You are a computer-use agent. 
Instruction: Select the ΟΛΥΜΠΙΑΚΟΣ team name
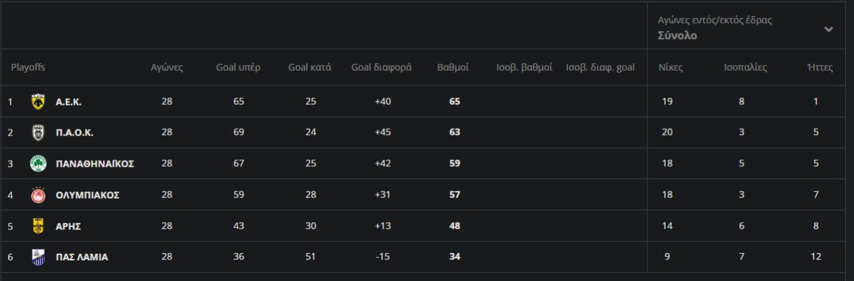tap(87, 195)
